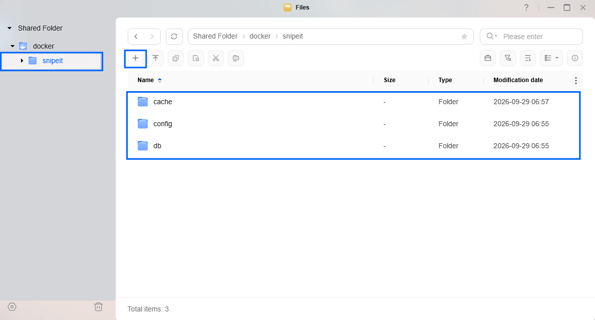595x320 pixels.
Task: Open the filter icon
Action: click(508, 58)
